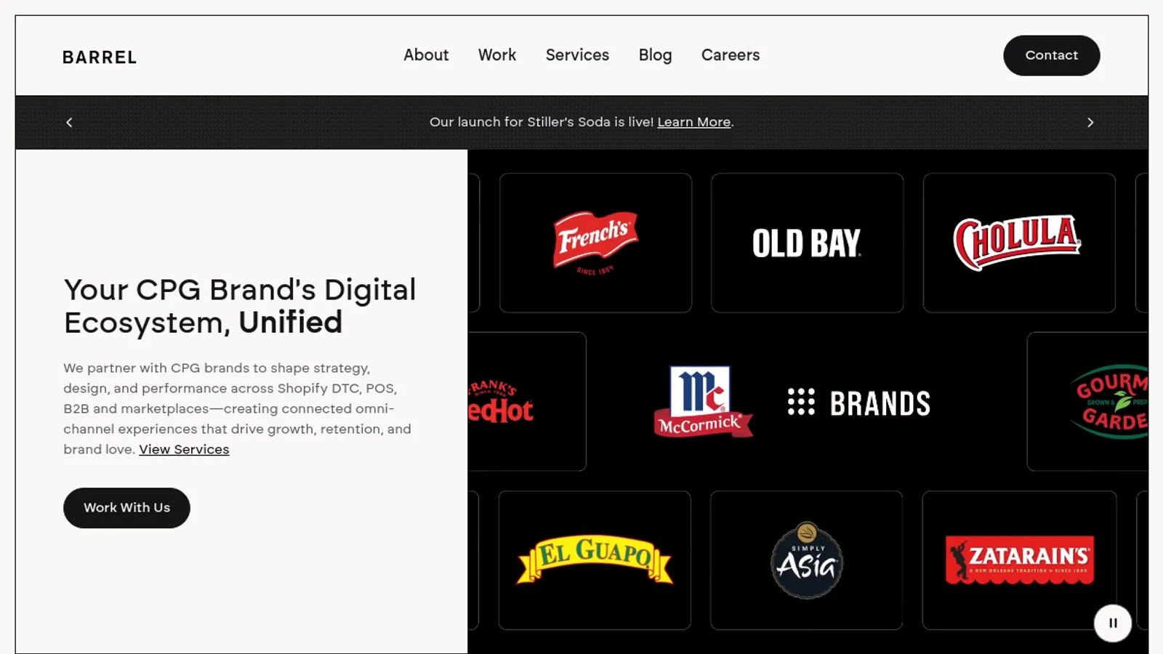Go to the Work page
1163x654 pixels.
click(x=497, y=55)
